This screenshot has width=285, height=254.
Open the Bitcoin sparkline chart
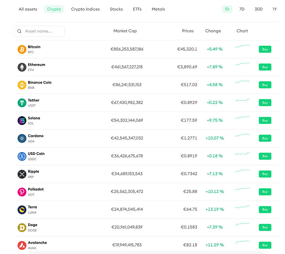click(x=242, y=46)
